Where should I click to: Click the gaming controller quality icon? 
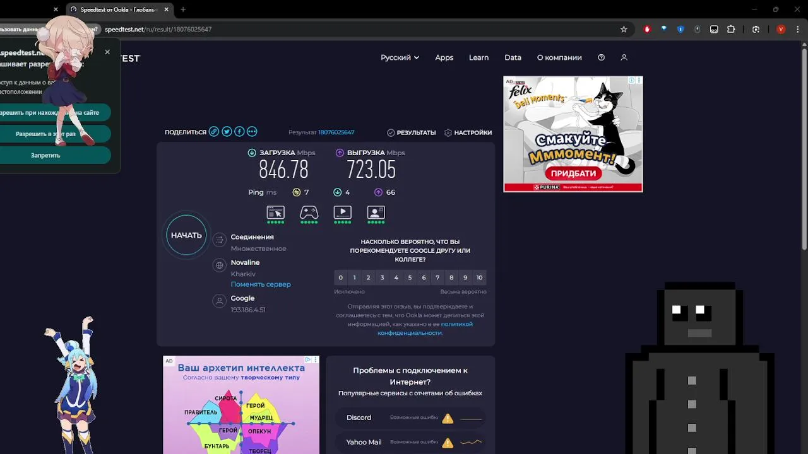(309, 212)
